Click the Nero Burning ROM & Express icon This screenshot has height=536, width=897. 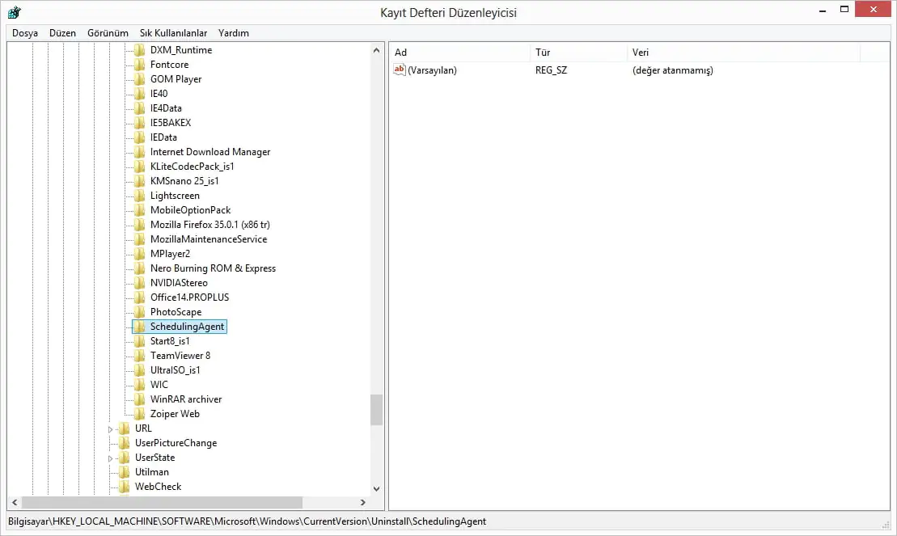coord(138,268)
